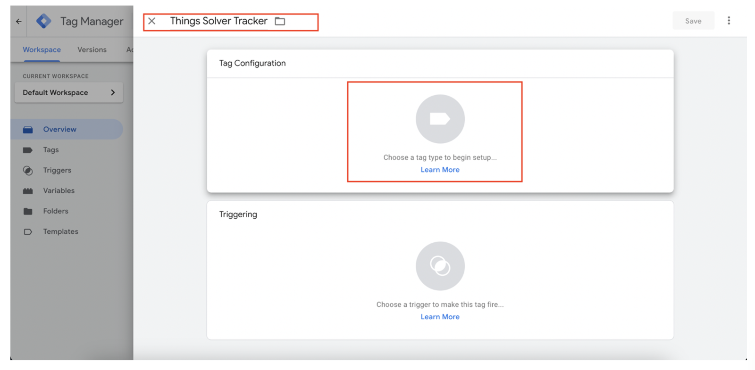755x370 pixels.
Task: Click the Triggering heading
Action: [238, 214]
